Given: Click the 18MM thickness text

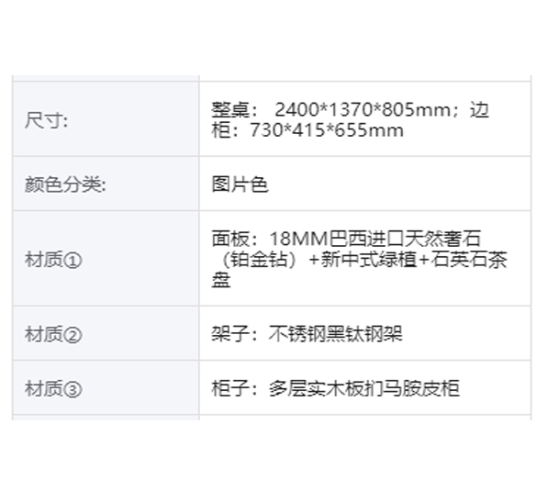Looking at the screenshot, I should tap(298, 239).
